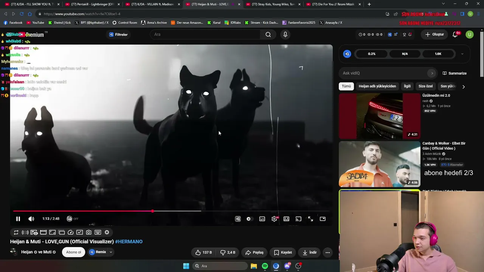The height and width of the screenshot is (272, 484).
Task: Click the vidIQ icon in player controls
Action: (x=238, y=219)
